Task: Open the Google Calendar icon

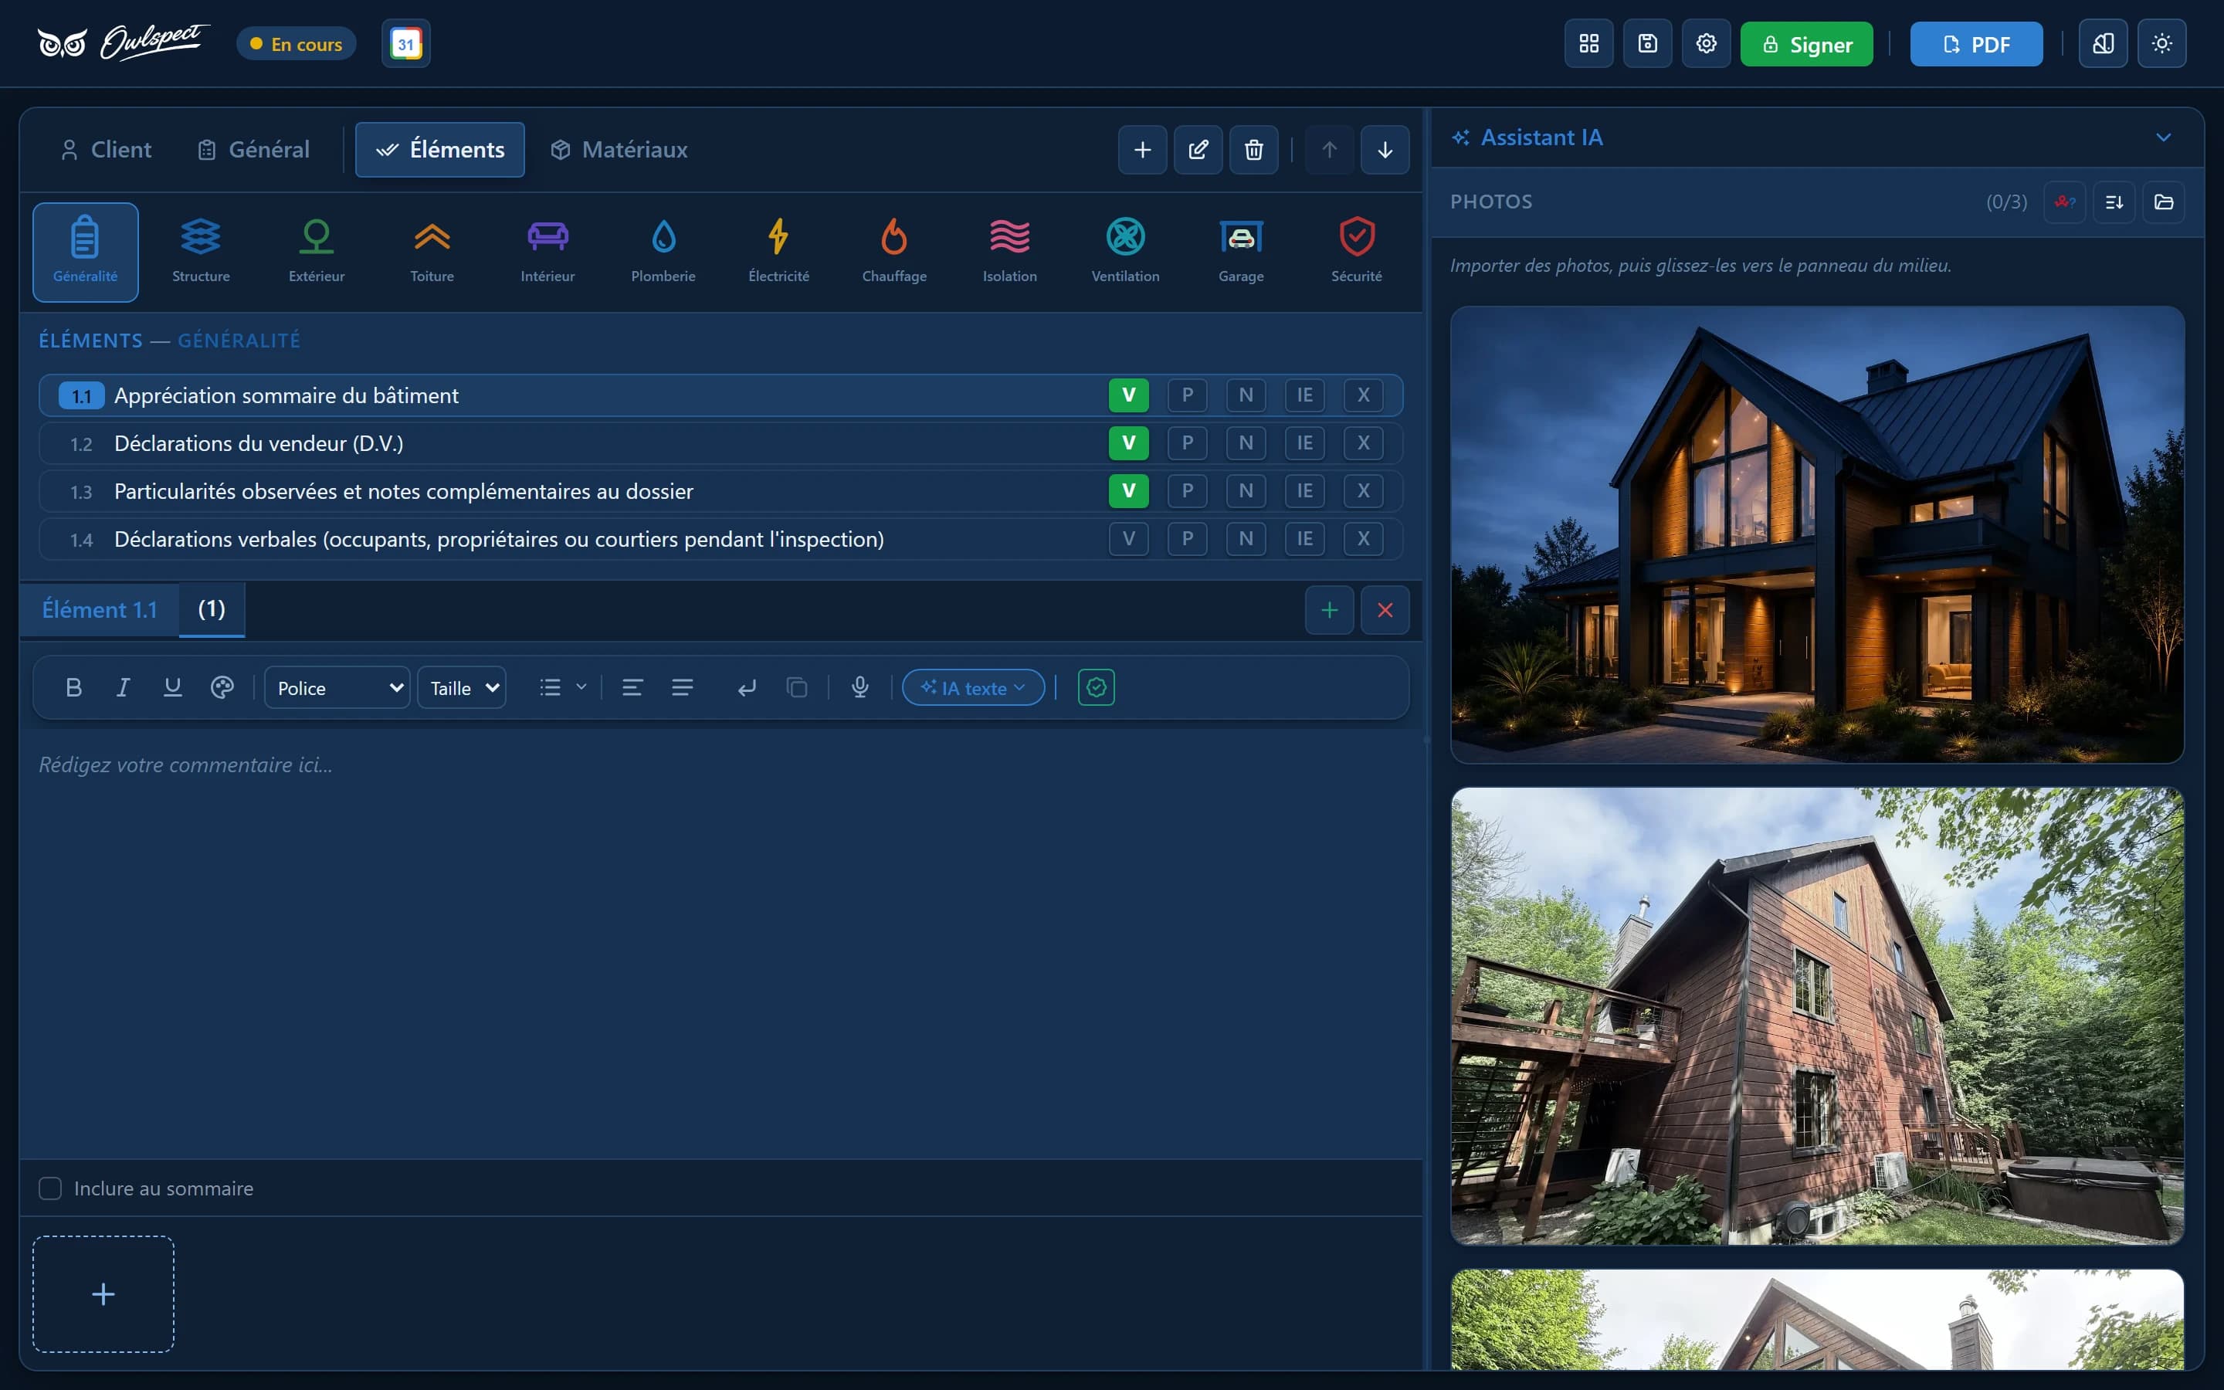Action: (405, 44)
